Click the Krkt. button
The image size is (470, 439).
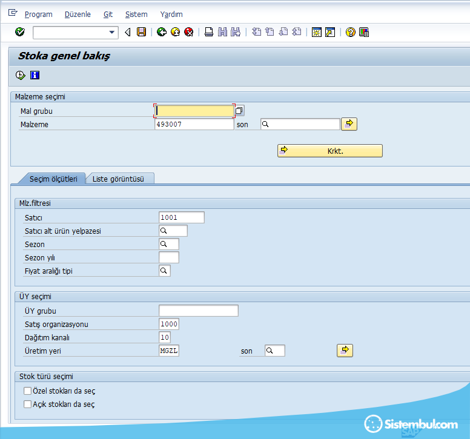point(330,151)
